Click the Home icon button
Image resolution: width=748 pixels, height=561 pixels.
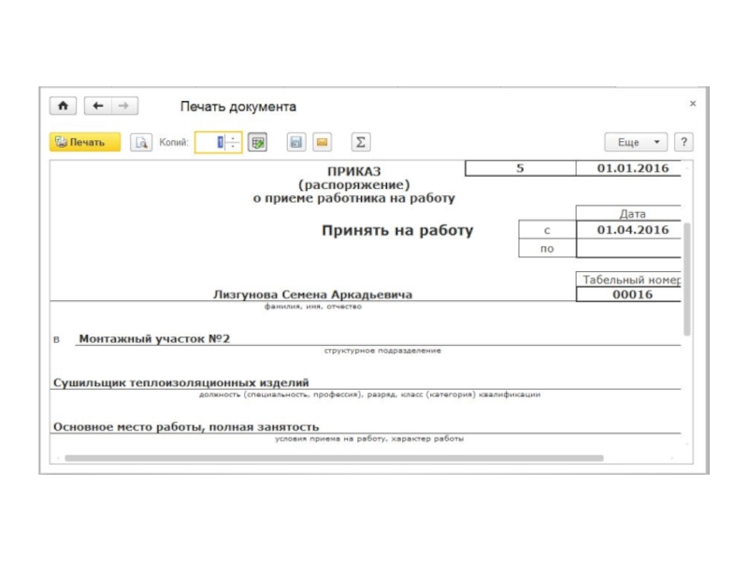coord(63,107)
